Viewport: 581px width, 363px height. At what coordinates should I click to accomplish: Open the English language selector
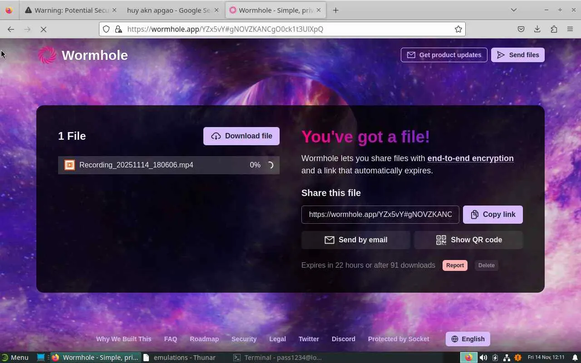468,339
